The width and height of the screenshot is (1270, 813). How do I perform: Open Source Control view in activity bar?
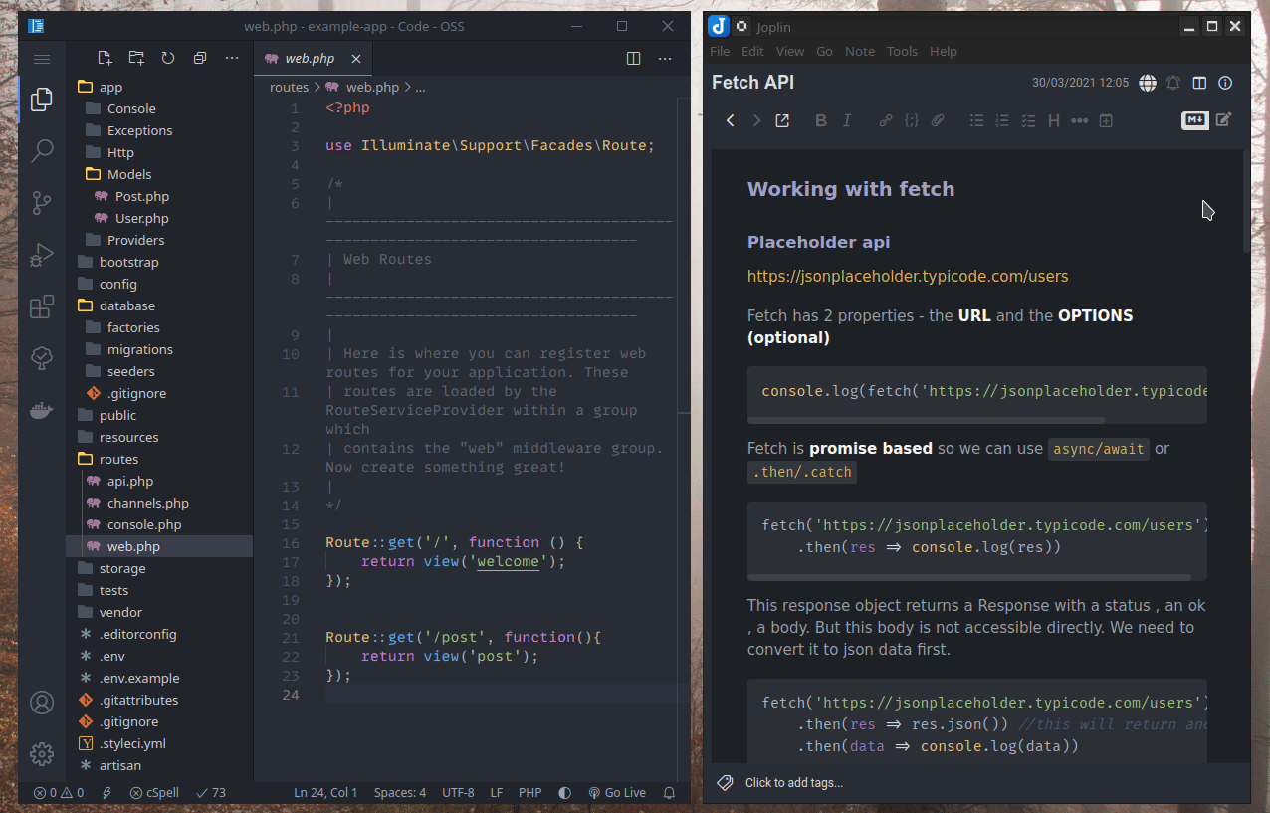[x=42, y=203]
